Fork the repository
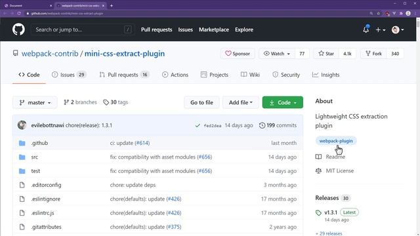The width and height of the screenshot is (420, 236). (x=373, y=54)
